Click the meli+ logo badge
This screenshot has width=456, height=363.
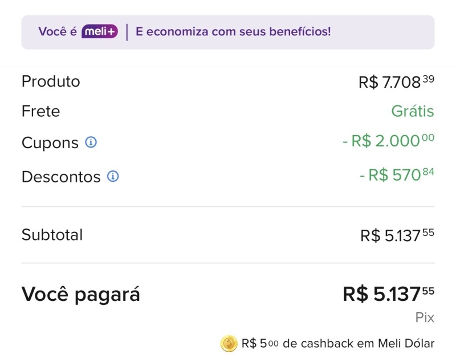coord(100,32)
